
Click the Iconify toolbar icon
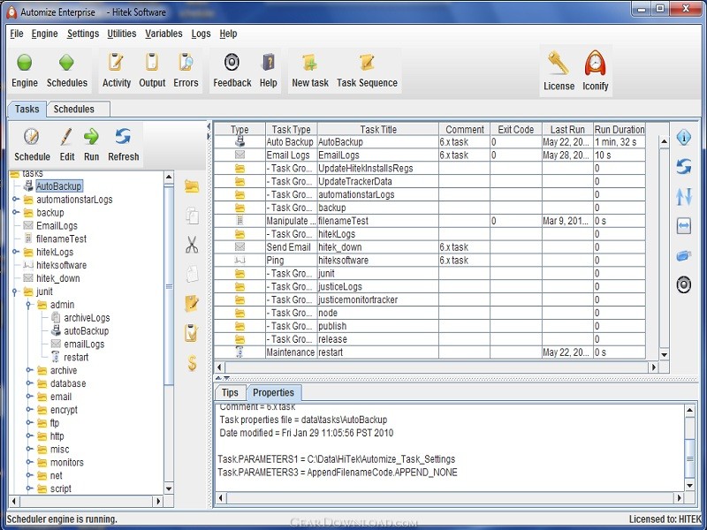coord(595,63)
